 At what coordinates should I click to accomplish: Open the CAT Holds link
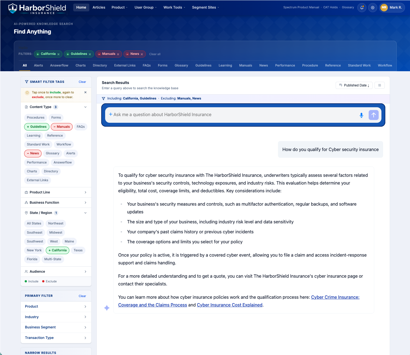(x=330, y=7)
